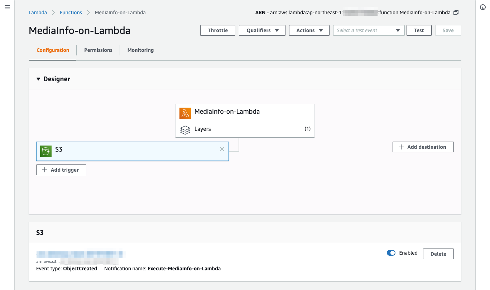This screenshot has height=290, width=490.
Task: Click the Layers icon under the function
Action: click(x=185, y=130)
